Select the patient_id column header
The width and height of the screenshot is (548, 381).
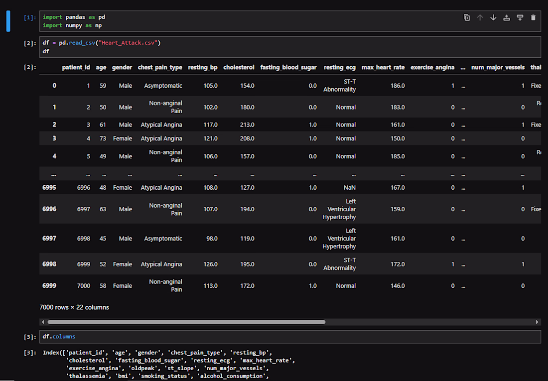[x=76, y=67]
